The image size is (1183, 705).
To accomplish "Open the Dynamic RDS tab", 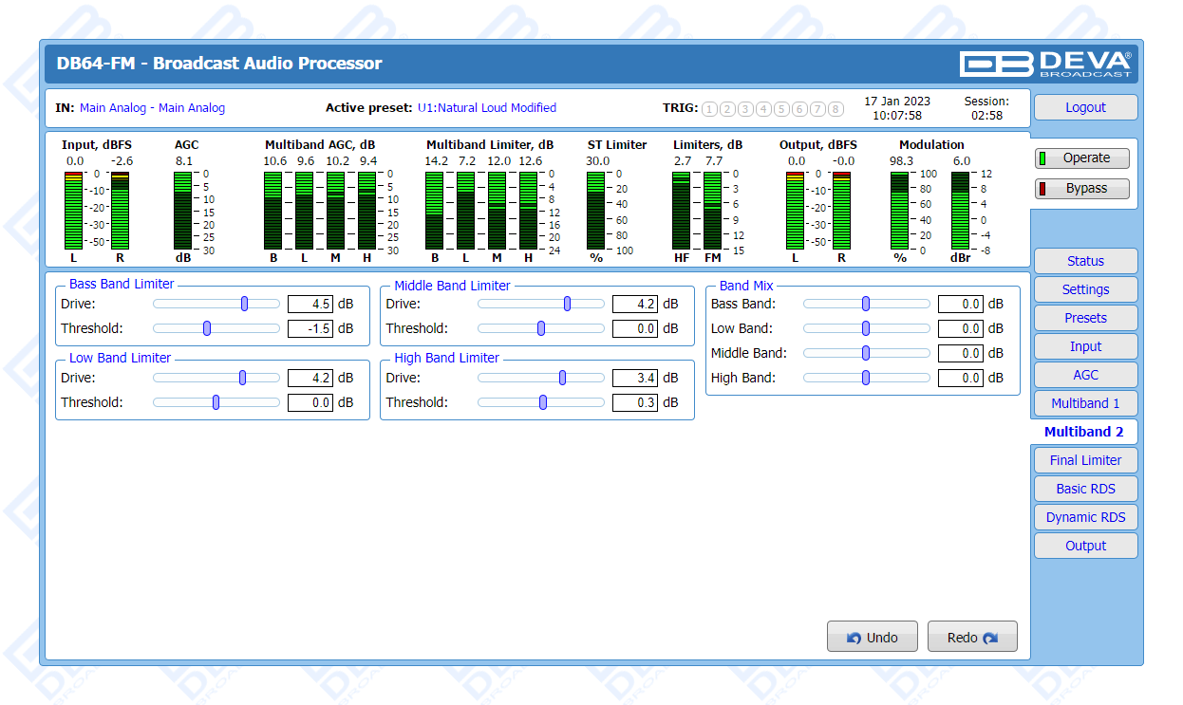I will [1085, 517].
